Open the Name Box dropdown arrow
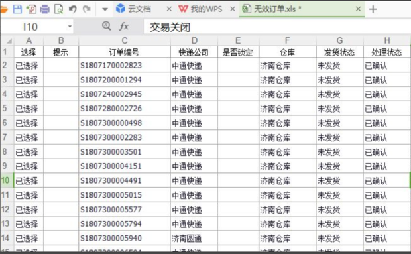411x254 pixels. (70, 27)
